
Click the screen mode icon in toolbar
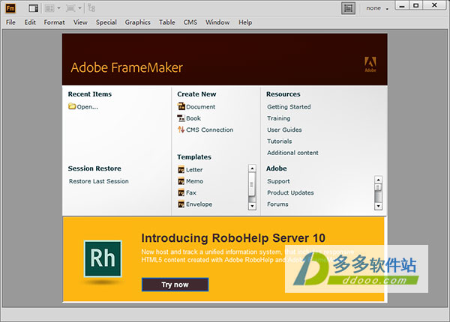70,8
